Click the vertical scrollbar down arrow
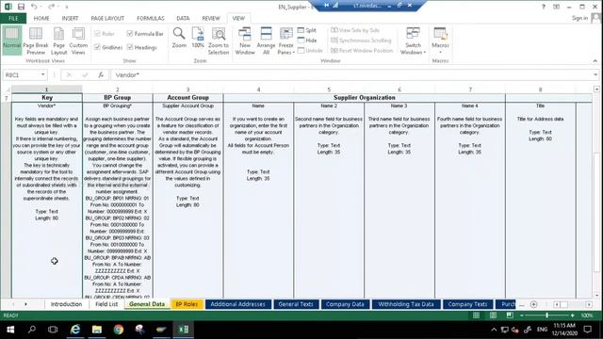 (x=596, y=296)
